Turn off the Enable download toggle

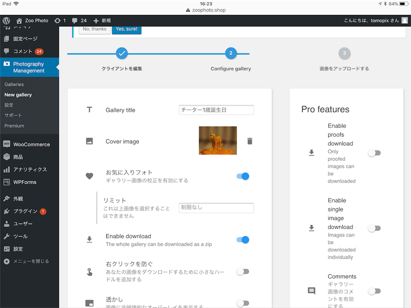click(243, 240)
